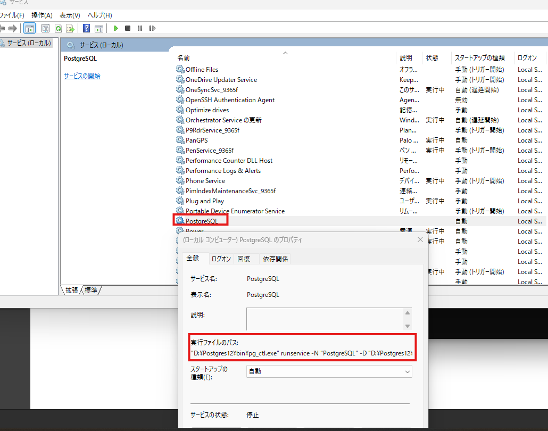
Task: Click the 説明 scrollbar down arrow
Action: coord(407,325)
